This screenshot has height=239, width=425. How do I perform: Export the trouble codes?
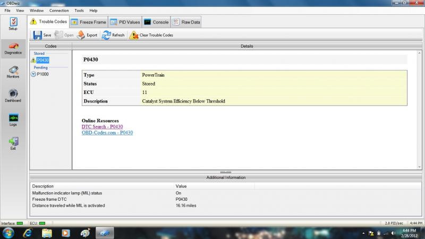click(x=87, y=35)
